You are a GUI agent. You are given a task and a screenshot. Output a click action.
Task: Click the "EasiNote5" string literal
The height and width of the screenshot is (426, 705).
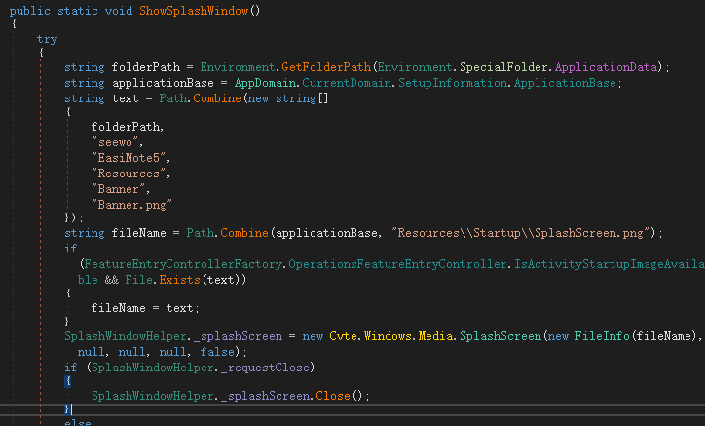click(130, 158)
